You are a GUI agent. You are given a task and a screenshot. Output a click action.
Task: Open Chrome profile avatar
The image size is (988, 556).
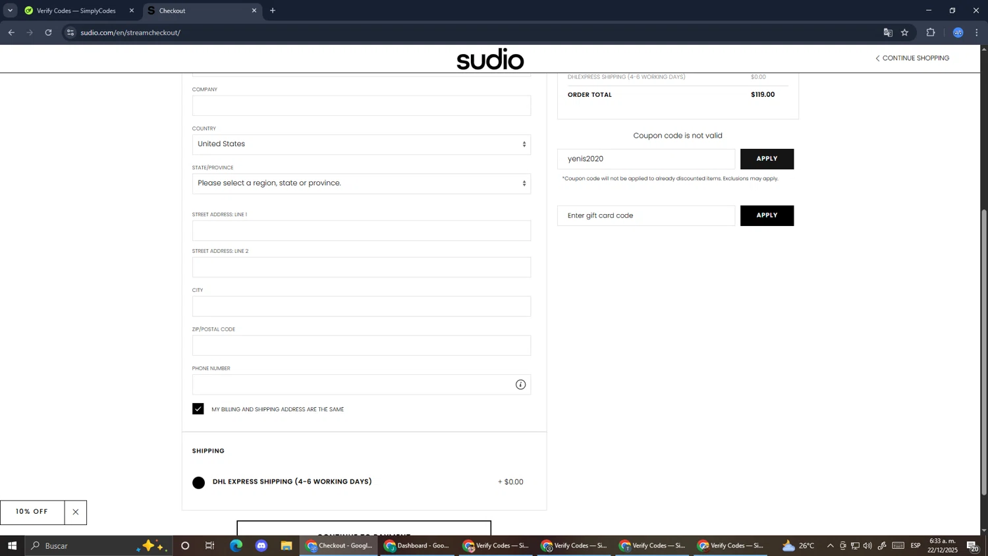[x=958, y=32]
